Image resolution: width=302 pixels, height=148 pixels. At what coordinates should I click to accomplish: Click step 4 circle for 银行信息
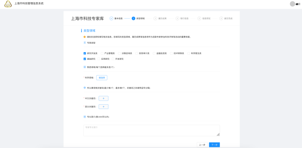[x=177, y=18]
